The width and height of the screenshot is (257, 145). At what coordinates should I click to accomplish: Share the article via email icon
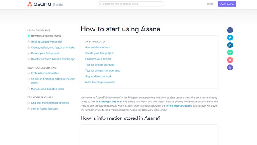point(230,52)
